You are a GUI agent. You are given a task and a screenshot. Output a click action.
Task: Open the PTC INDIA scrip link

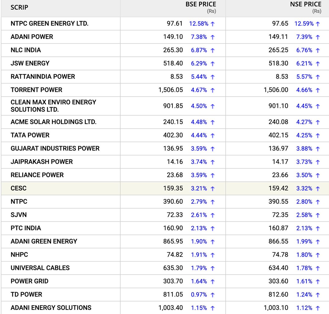click(26, 228)
